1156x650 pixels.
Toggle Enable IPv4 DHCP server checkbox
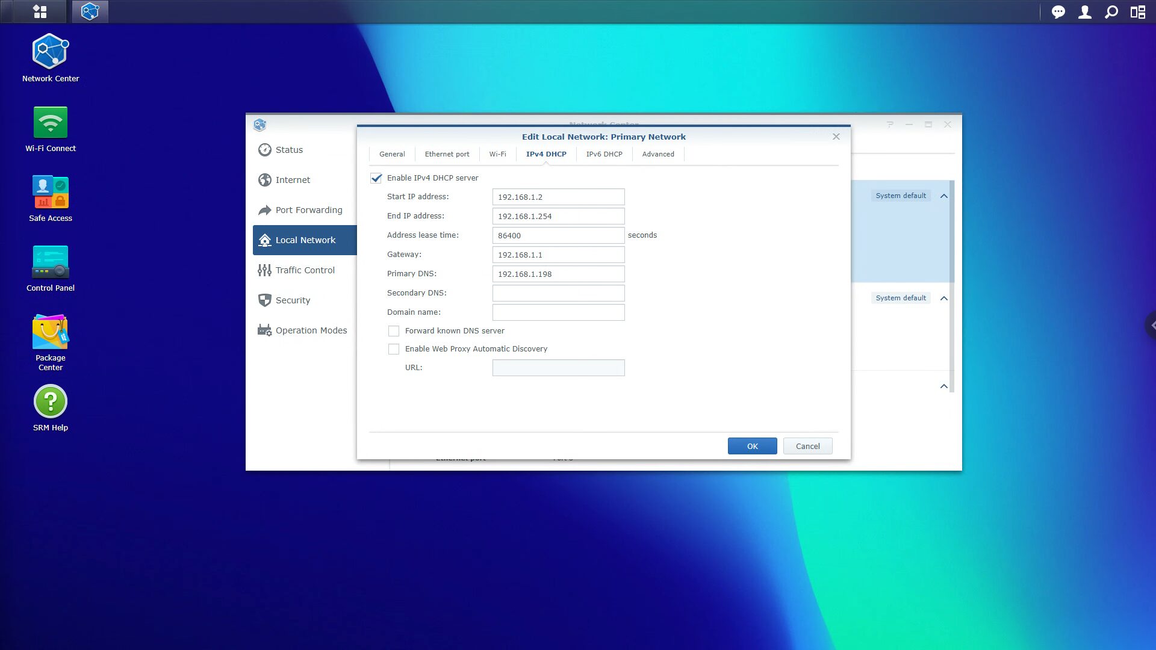coord(376,177)
